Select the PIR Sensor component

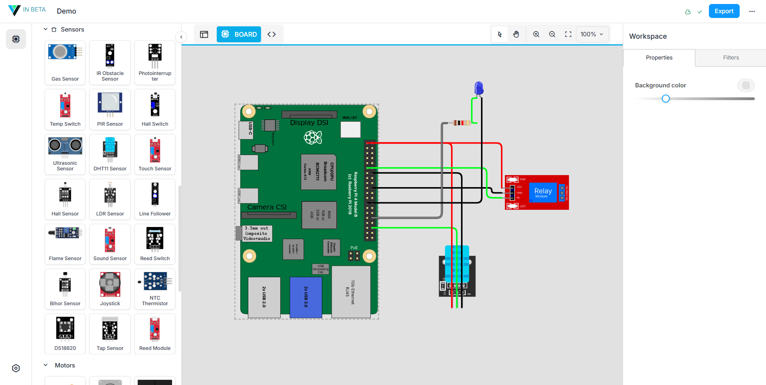tap(110, 109)
